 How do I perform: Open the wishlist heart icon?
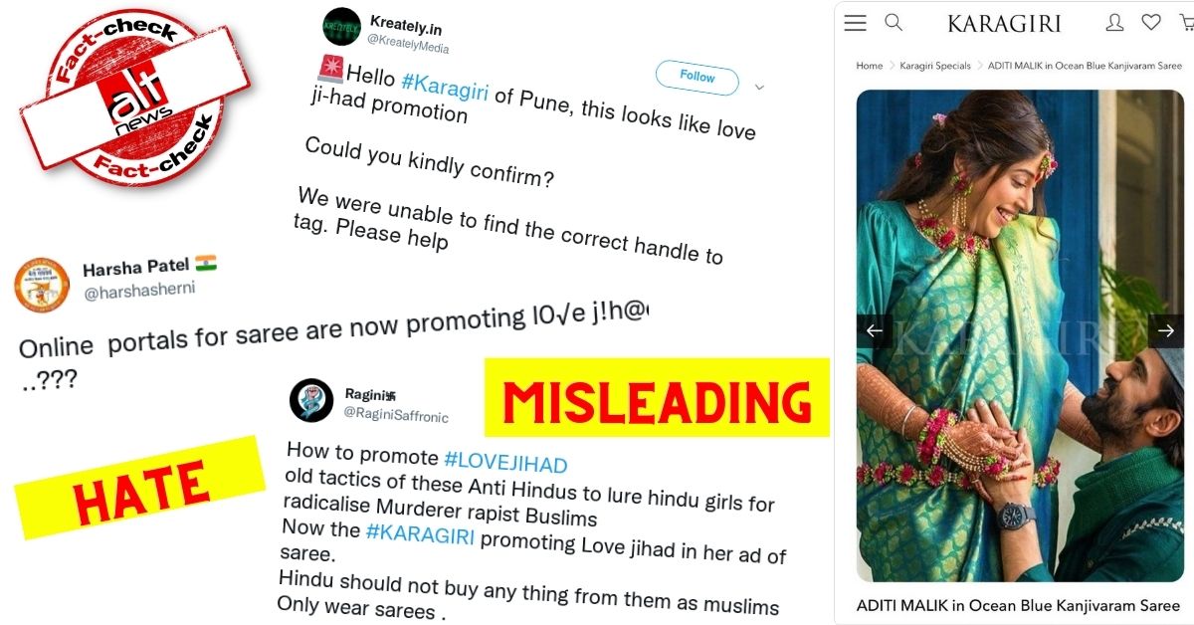pos(1151,22)
